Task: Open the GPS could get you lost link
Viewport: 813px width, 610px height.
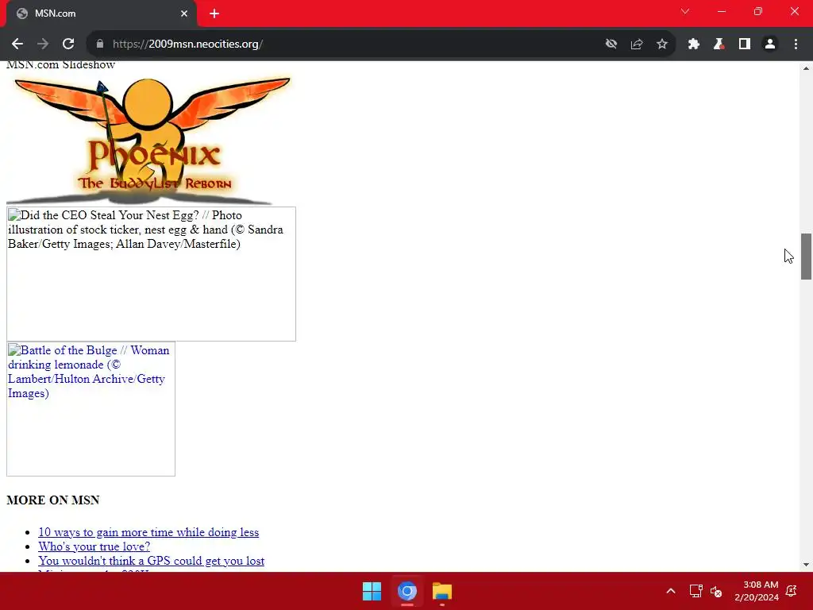Action: (151, 561)
